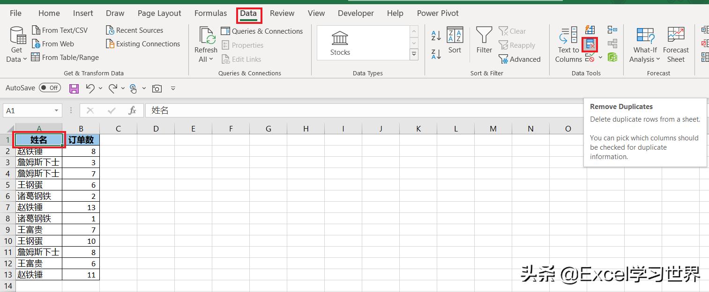Click the Forecast Sheet button
Viewport: 709px width, 292px height.
[x=676, y=45]
